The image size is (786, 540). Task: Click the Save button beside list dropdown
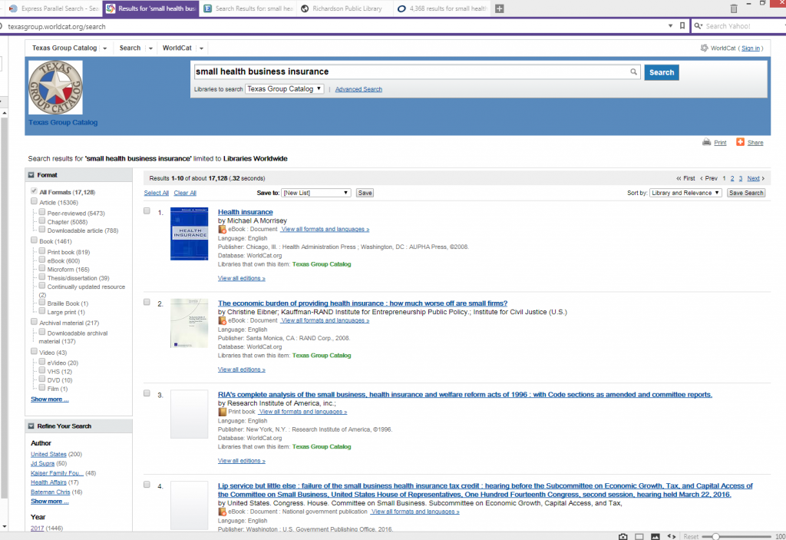(365, 193)
